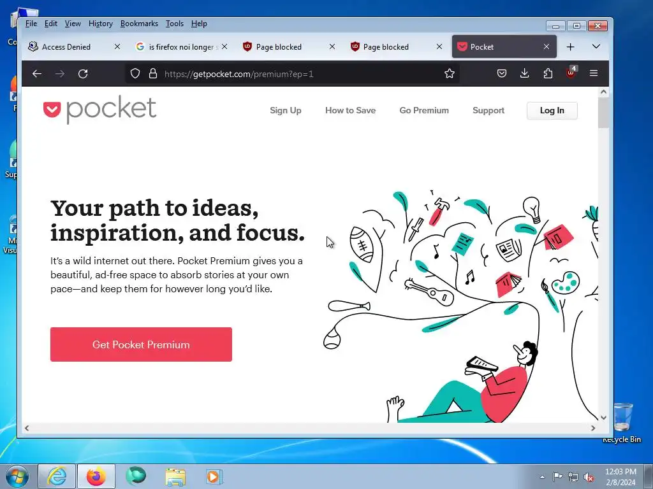The image size is (653, 489).
Task: Select the Recycle Bin desktop icon
Action: [622, 422]
